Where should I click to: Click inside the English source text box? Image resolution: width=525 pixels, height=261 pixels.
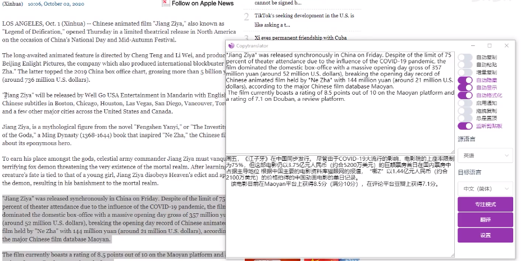click(340, 102)
